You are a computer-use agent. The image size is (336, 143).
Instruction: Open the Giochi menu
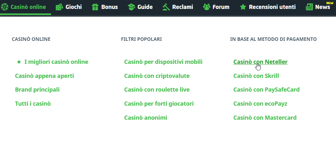click(x=74, y=7)
